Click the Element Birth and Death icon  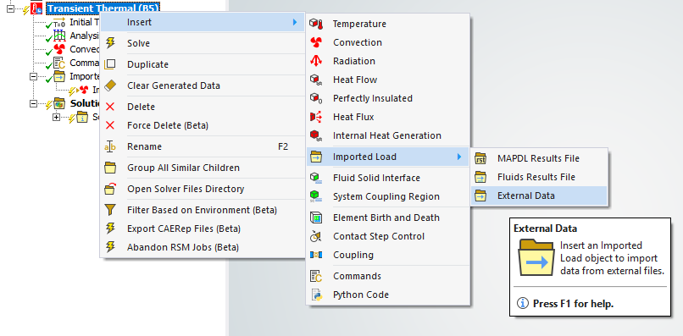pos(316,218)
